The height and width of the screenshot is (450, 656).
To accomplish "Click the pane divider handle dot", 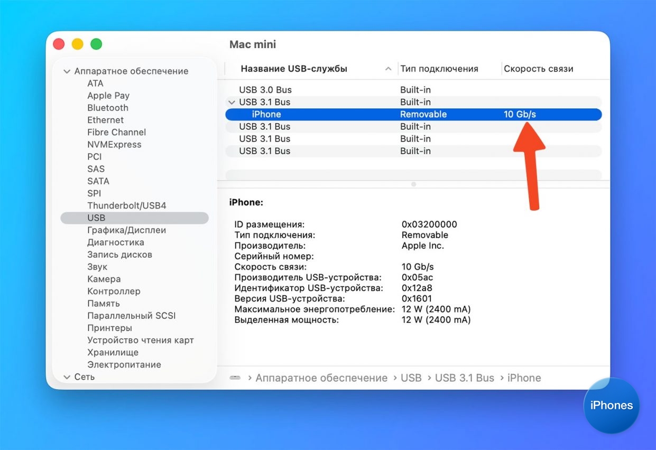I will tap(413, 184).
